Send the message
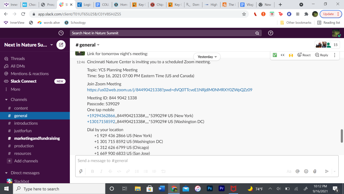The height and width of the screenshot is (194, 344). pyautogui.click(x=327, y=171)
